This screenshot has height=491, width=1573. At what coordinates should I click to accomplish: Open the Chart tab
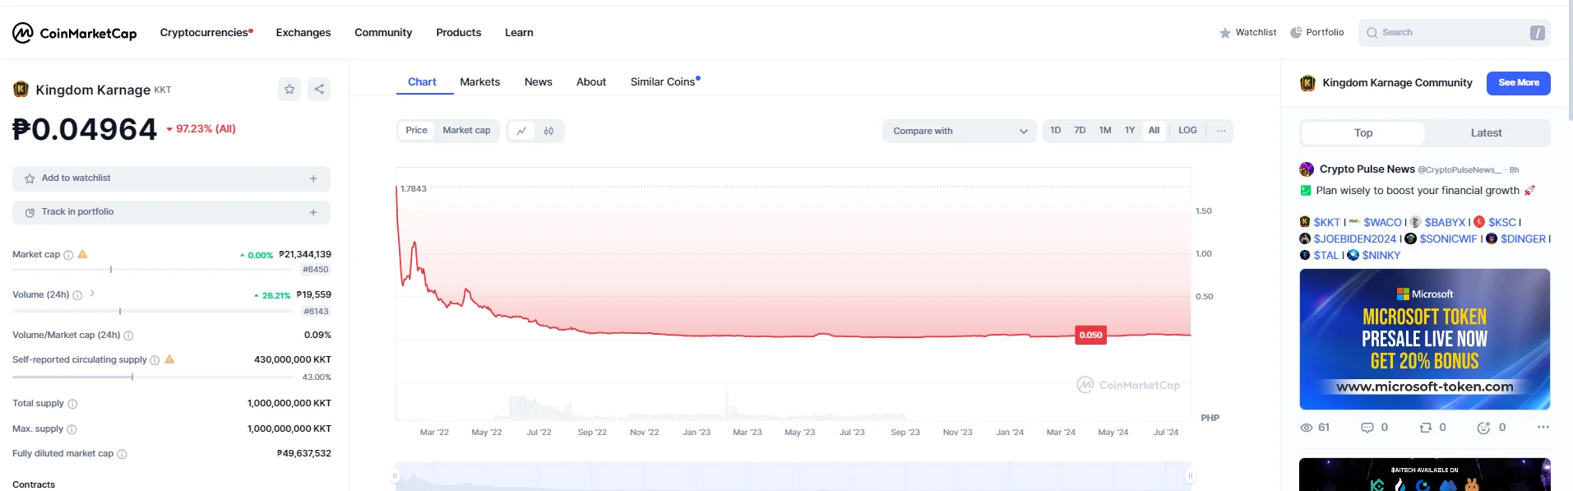click(422, 82)
